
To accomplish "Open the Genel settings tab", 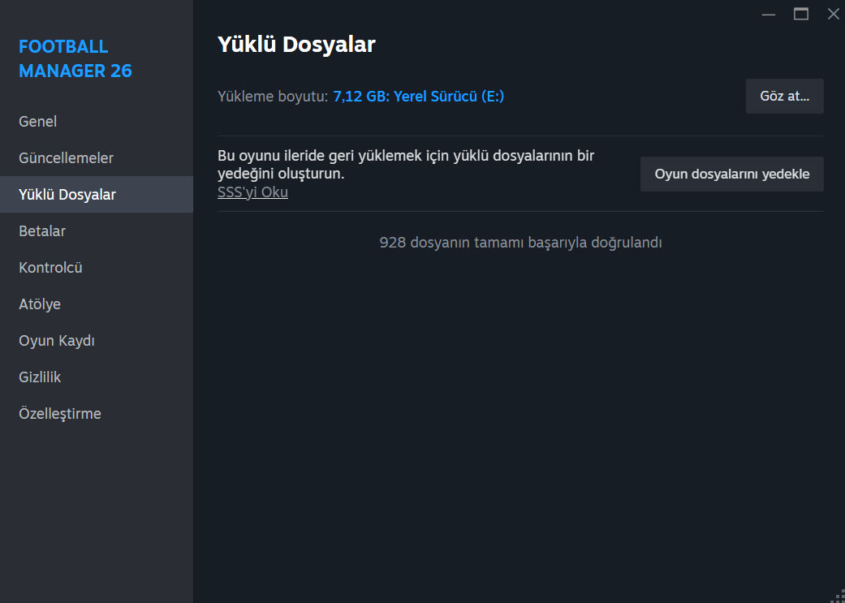I will click(38, 122).
